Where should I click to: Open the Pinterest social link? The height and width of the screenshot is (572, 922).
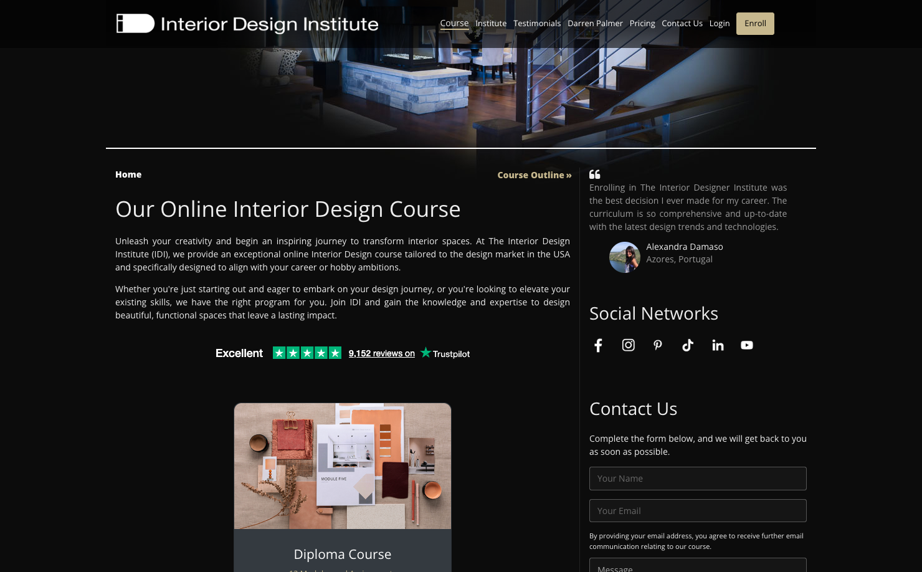pyautogui.click(x=658, y=345)
